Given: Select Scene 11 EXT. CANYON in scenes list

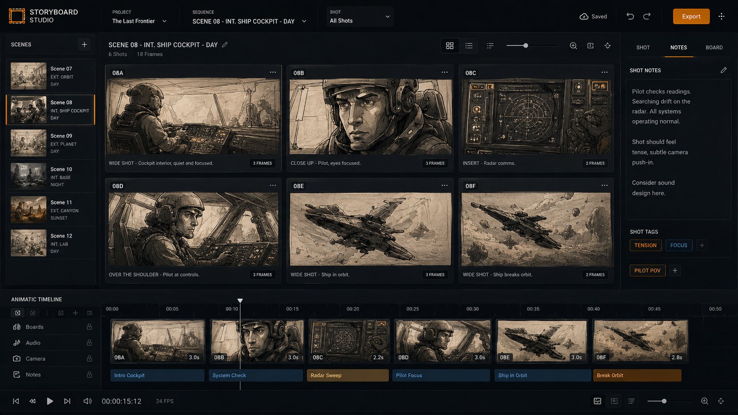Looking at the screenshot, I should (x=50, y=209).
